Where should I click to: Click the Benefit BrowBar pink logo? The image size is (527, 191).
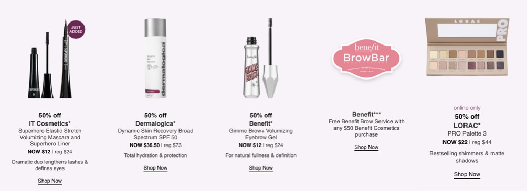tap(366, 58)
